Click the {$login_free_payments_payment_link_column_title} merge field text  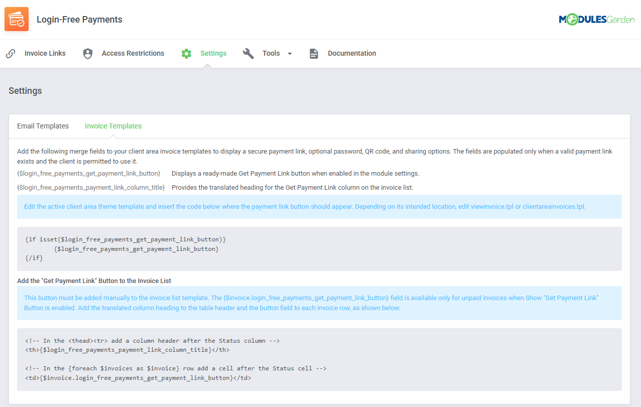point(91,187)
